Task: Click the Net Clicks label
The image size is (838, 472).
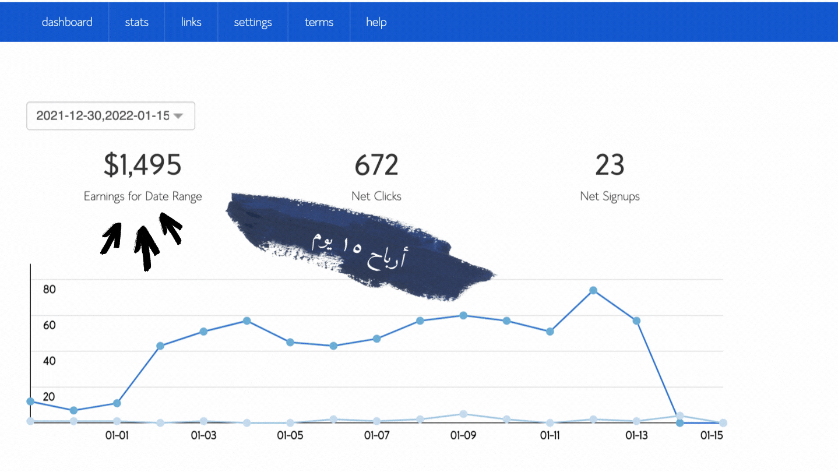Action: coord(376,196)
